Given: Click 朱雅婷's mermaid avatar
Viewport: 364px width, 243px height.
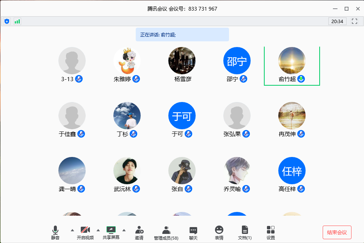Looking at the screenshot, I should click(127, 61).
